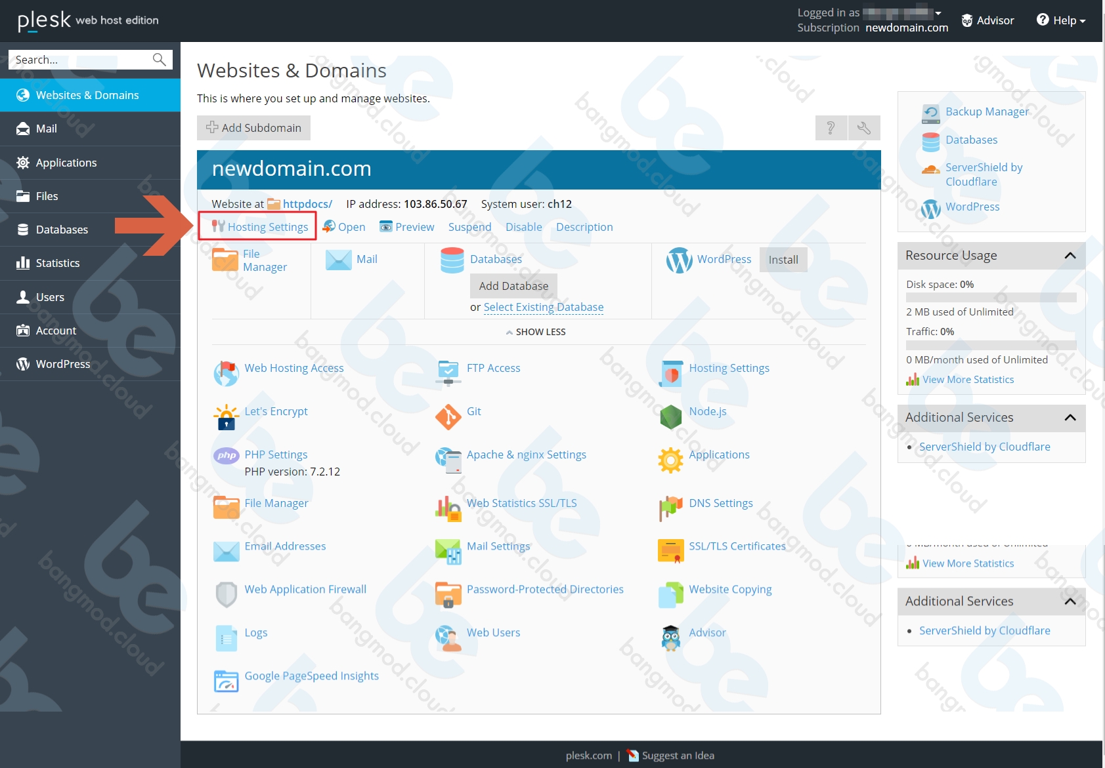
Task: Open the httpdocs/ folder link
Action: (307, 204)
